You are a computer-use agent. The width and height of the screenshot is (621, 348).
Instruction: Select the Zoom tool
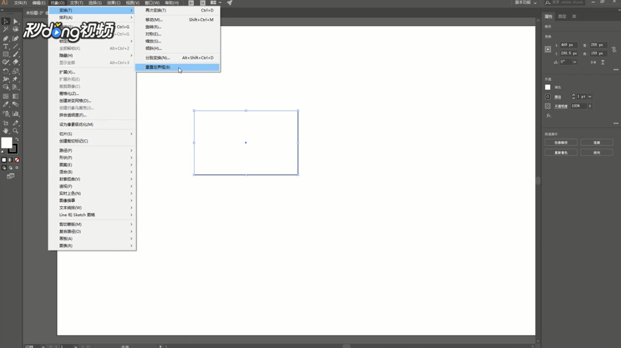(16, 131)
